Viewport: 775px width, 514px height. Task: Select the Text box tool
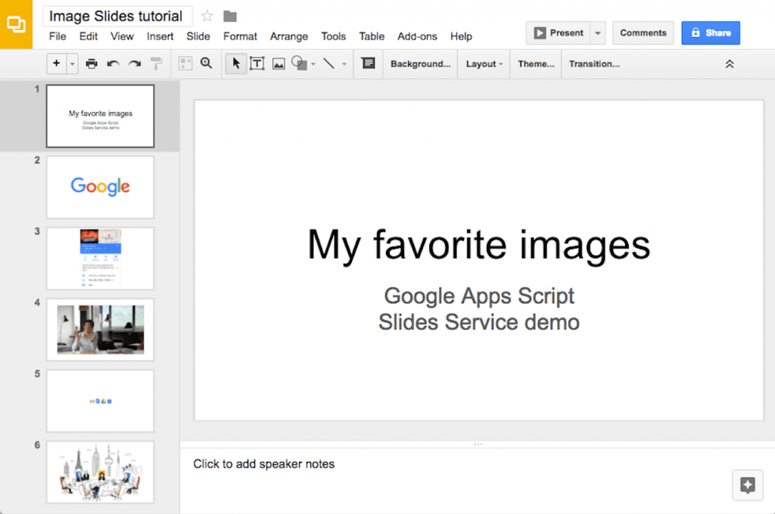point(257,63)
